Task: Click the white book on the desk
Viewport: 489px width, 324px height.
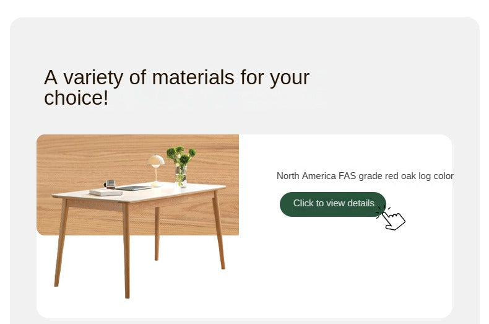Action: [x=106, y=193]
